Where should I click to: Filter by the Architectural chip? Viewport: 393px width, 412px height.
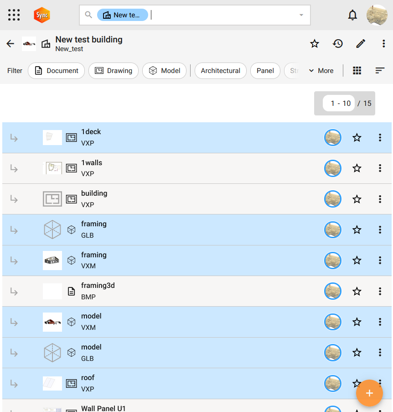coord(221,71)
